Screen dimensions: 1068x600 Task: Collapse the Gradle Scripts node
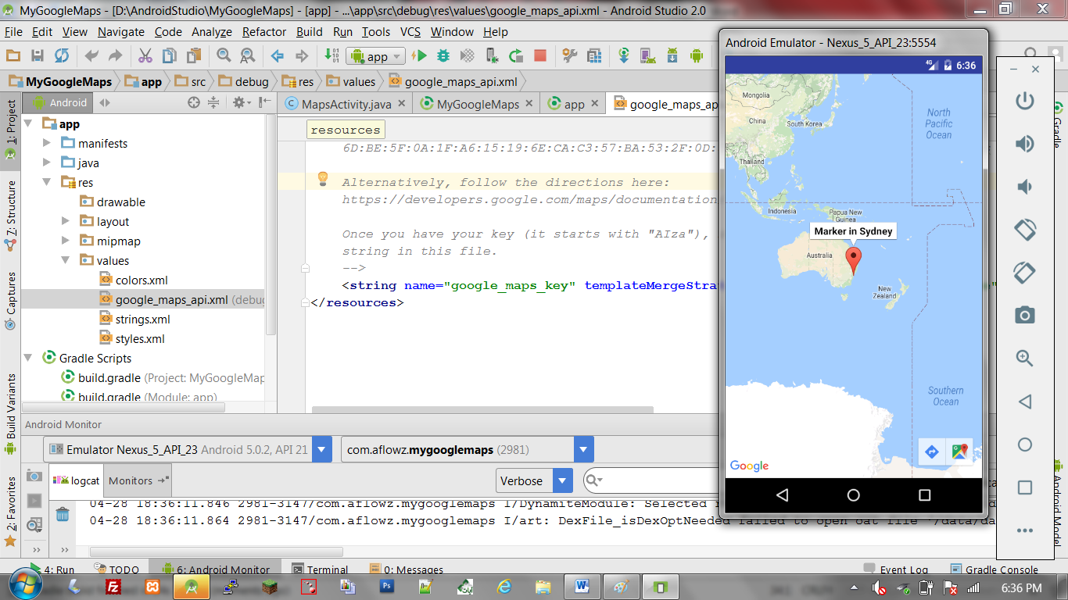click(x=28, y=358)
